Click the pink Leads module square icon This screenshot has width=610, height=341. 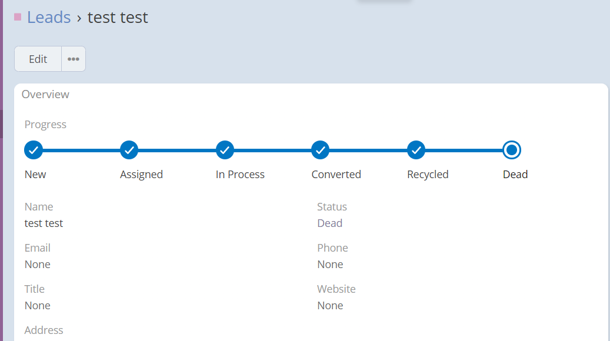click(x=18, y=17)
